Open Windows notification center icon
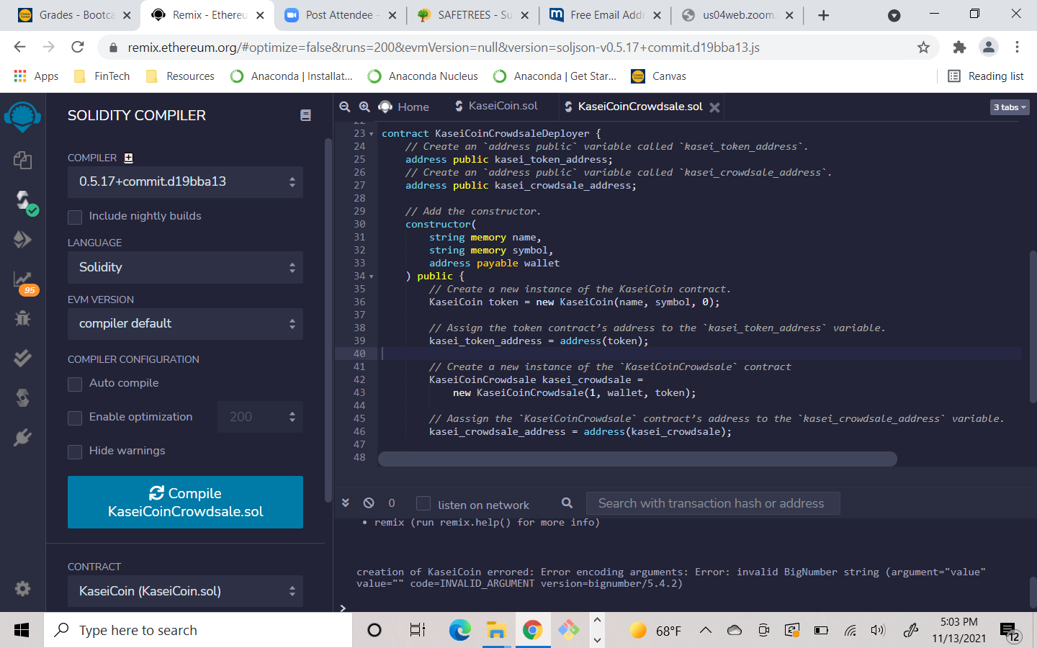Viewport: 1037px width, 648px height. coord(1010,631)
